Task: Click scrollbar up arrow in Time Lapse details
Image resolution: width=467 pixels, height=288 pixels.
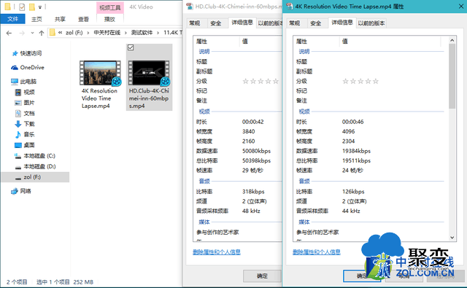Action: pos(452,40)
